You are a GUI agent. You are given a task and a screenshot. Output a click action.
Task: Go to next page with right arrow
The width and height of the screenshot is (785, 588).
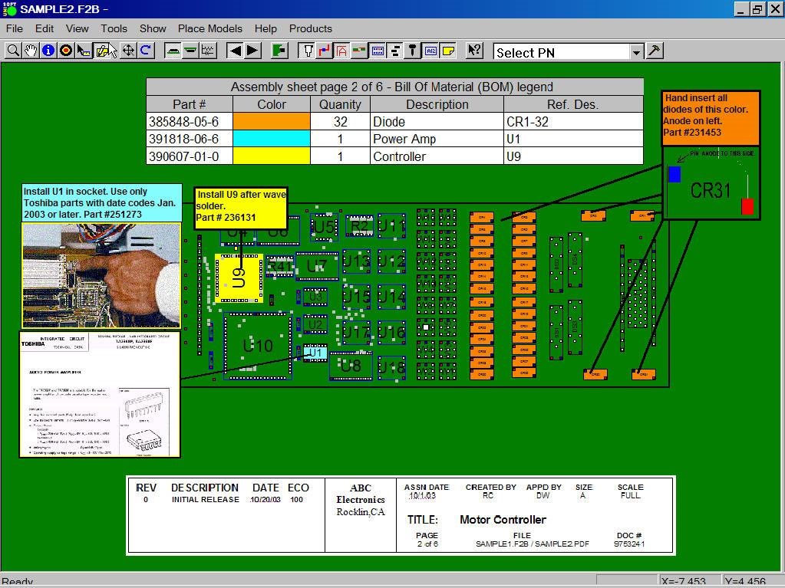[252, 51]
